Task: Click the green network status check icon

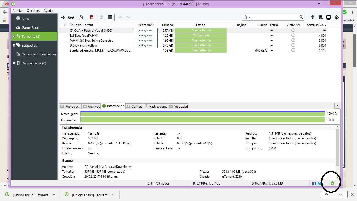Action: click(x=332, y=183)
